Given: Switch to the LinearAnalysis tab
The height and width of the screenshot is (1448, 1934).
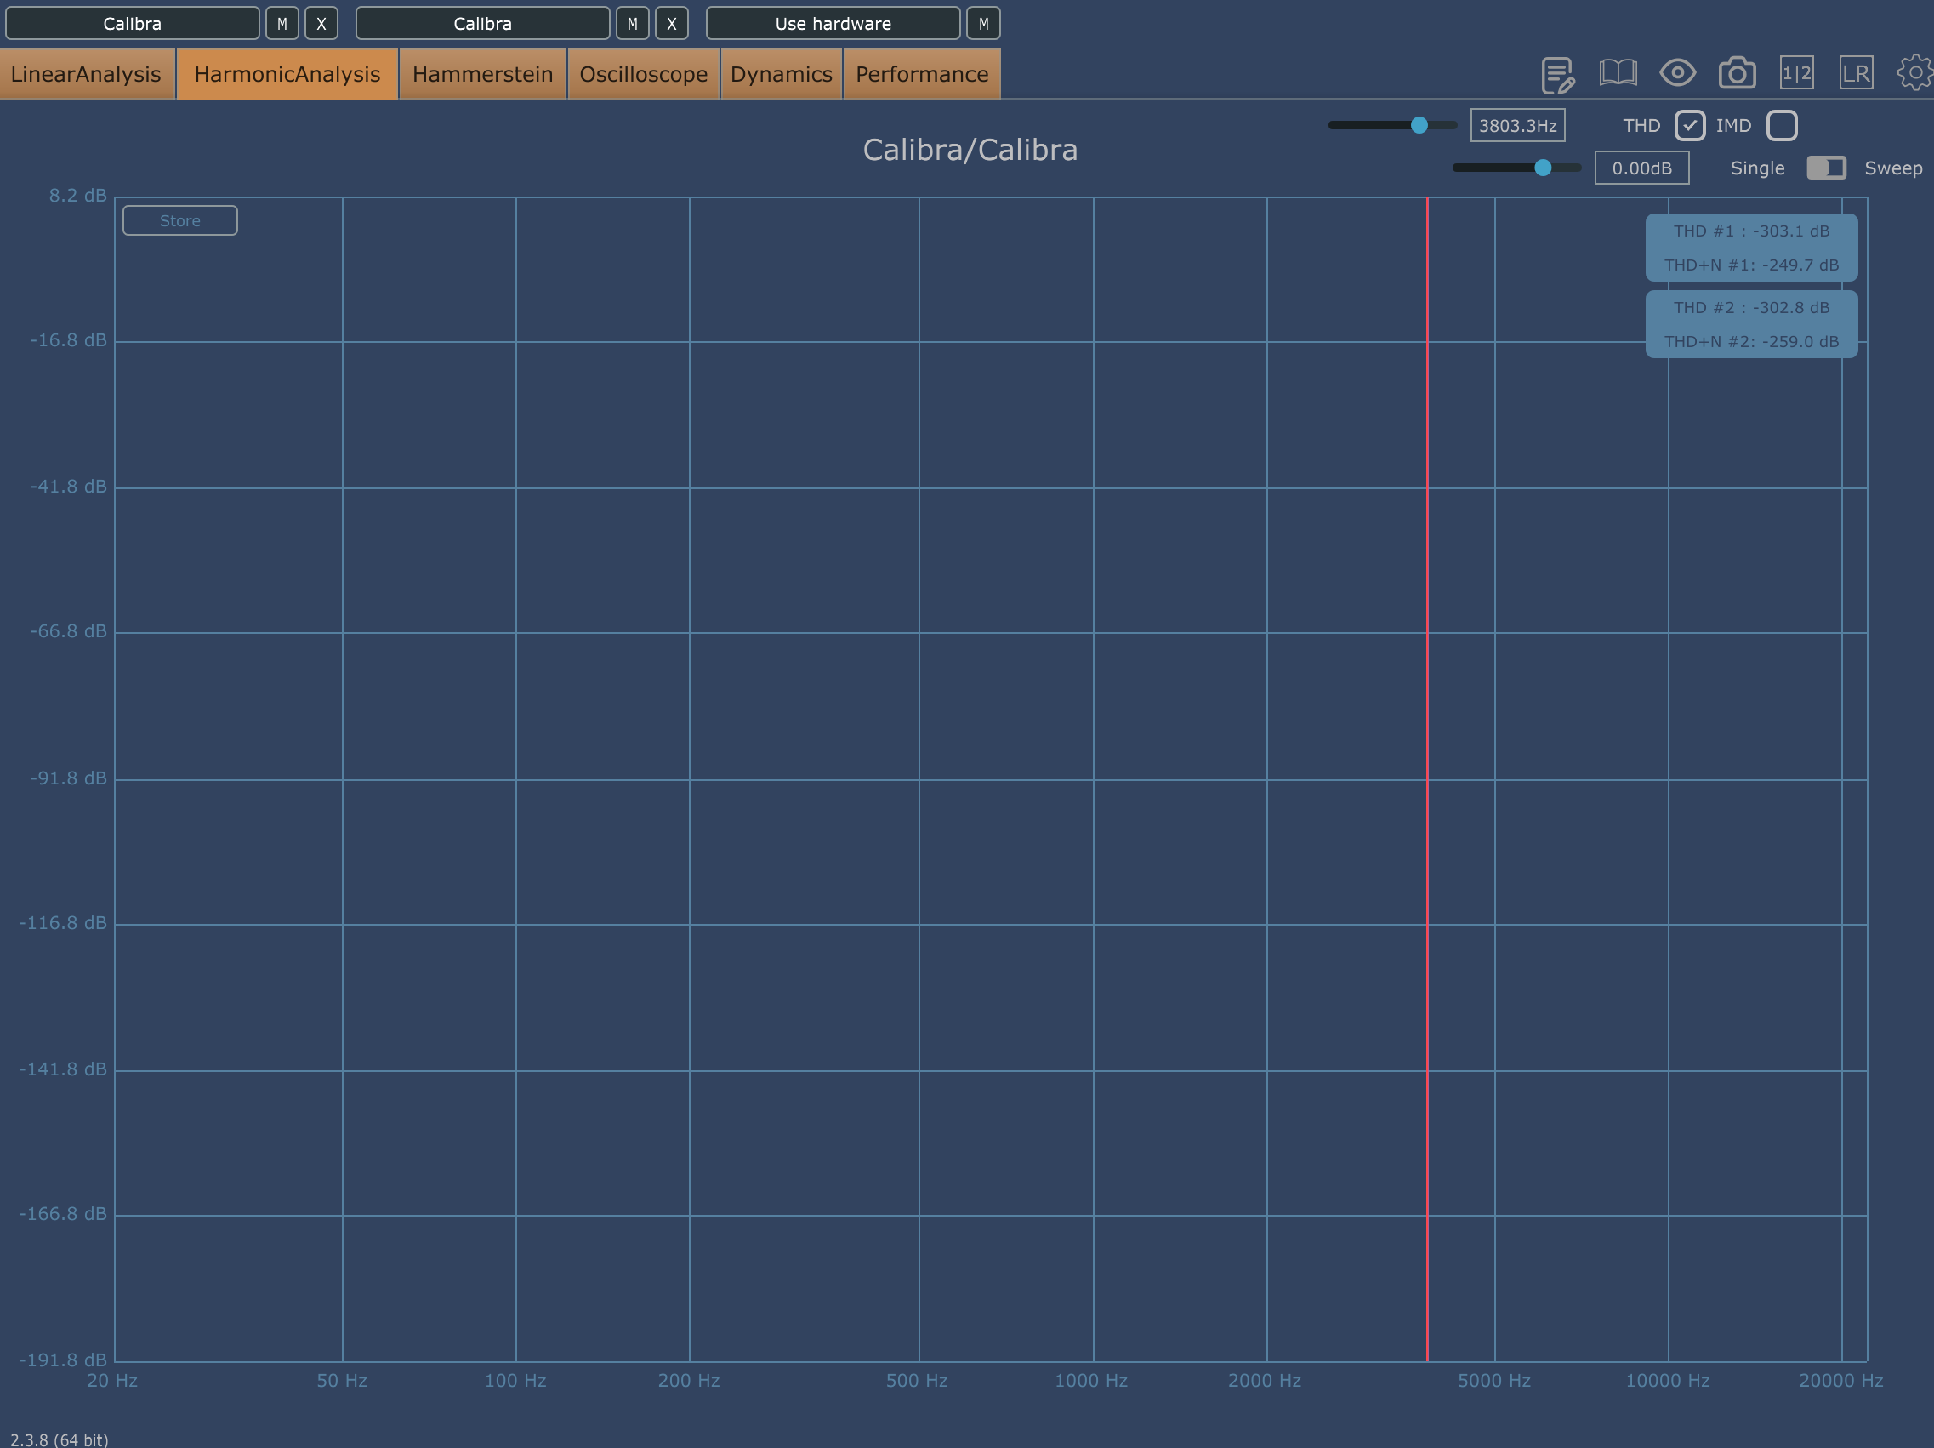Looking at the screenshot, I should 87,74.
